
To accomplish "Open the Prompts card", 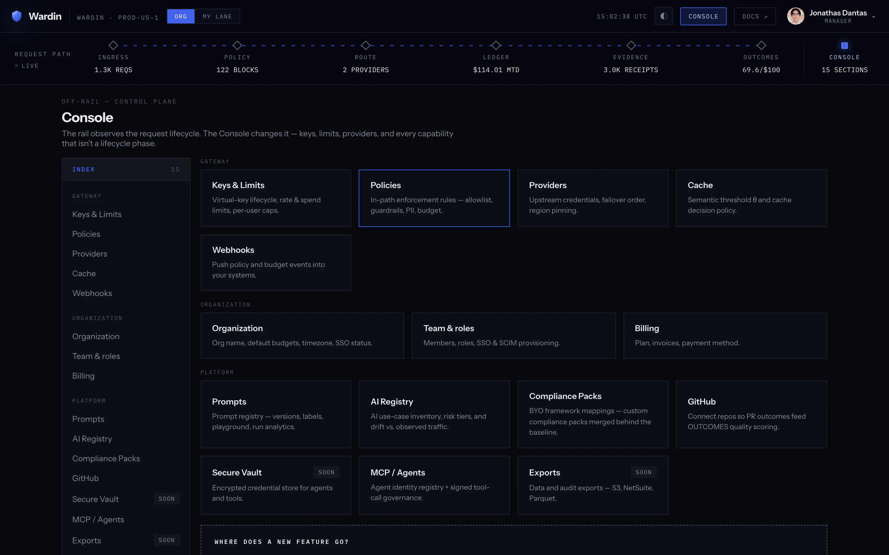I will [276, 414].
